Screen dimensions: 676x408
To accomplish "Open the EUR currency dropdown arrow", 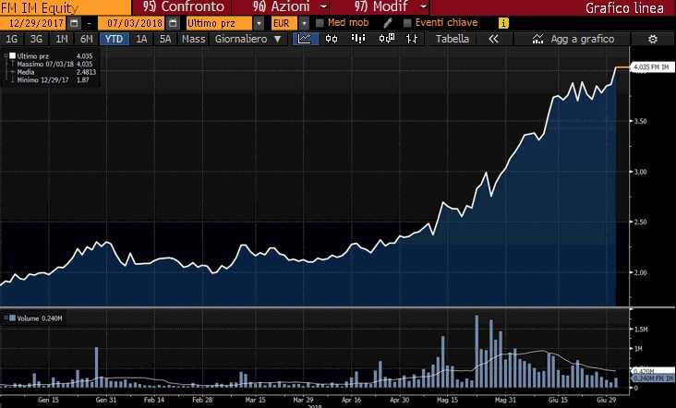I will [x=305, y=23].
